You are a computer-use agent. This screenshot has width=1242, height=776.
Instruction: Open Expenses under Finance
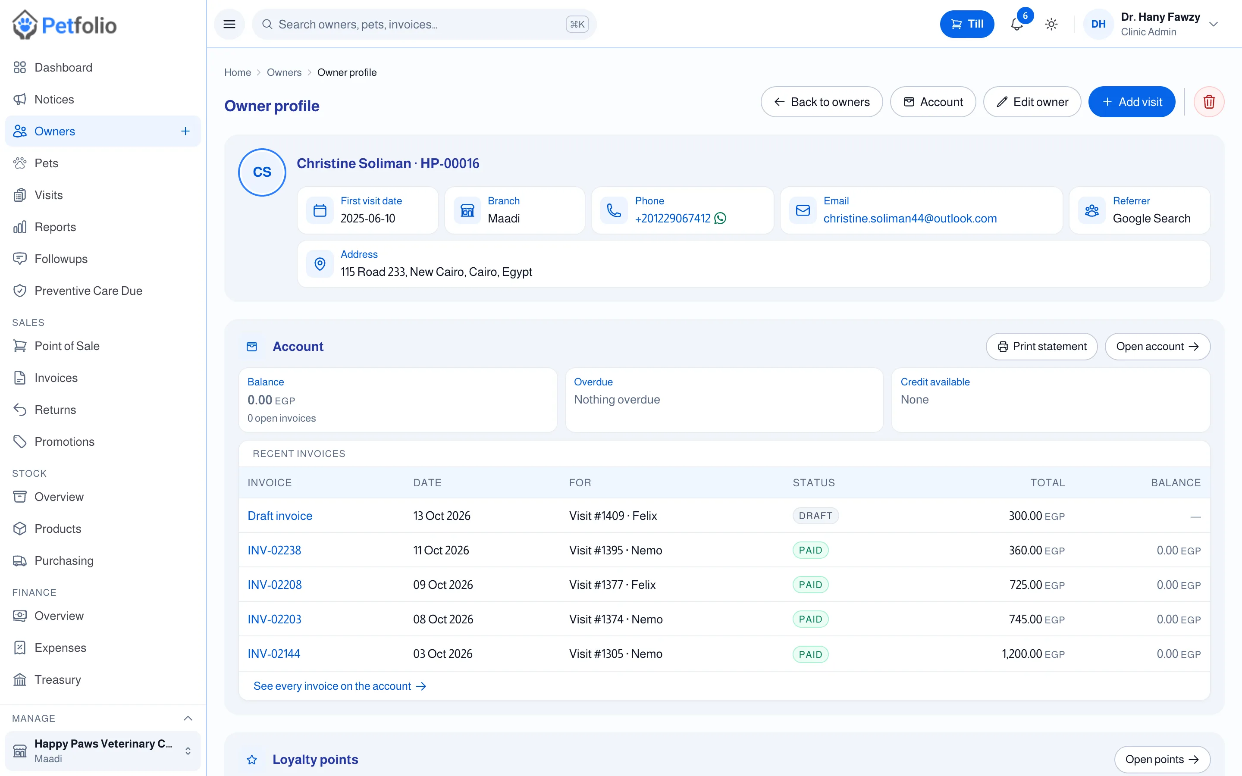pyautogui.click(x=103, y=648)
